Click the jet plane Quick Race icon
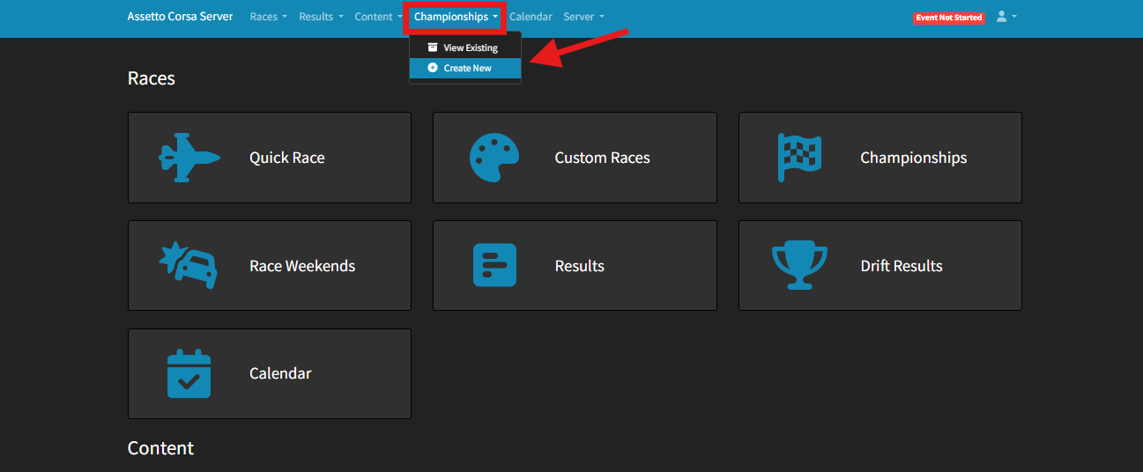The image size is (1143, 472). pos(189,158)
